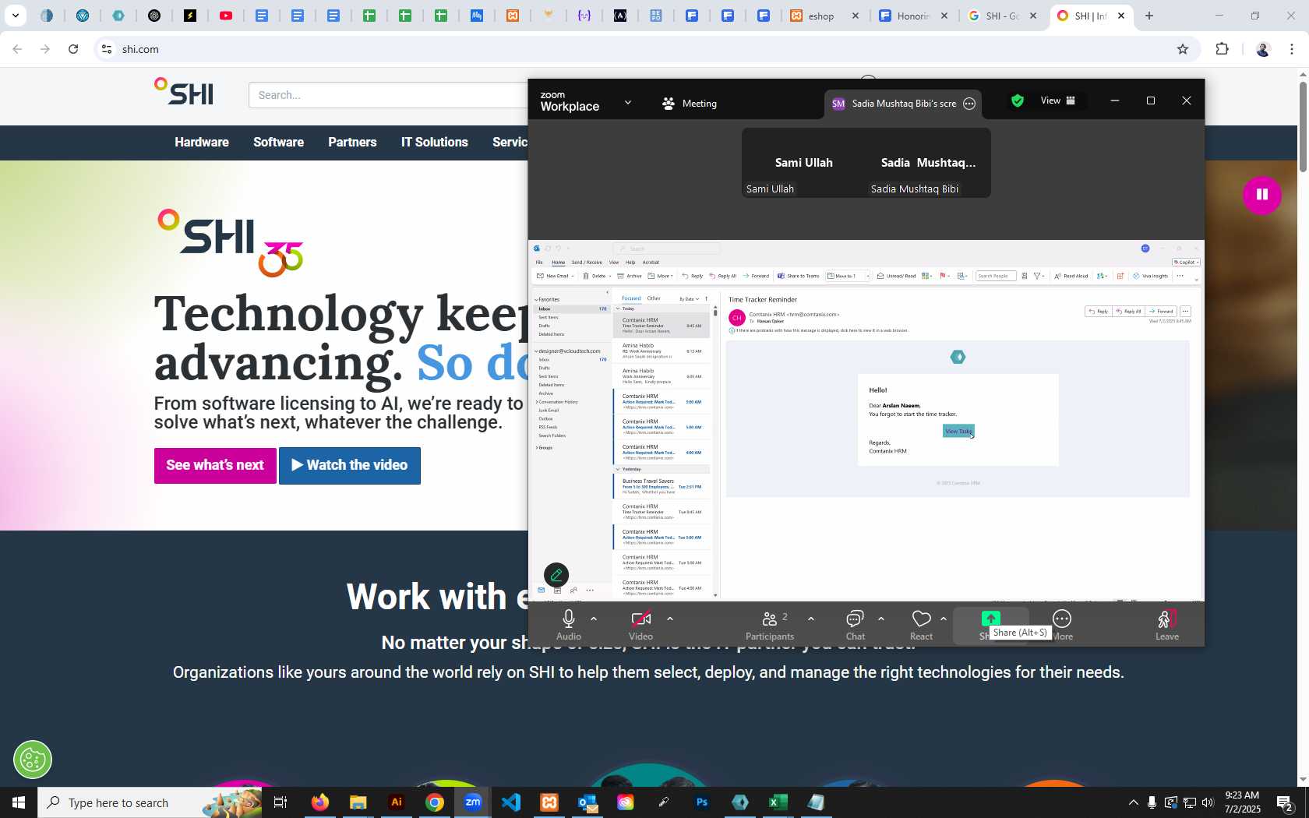This screenshot has width=1309, height=818.
Task: Click the green encryption shield icon
Action: (1017, 100)
